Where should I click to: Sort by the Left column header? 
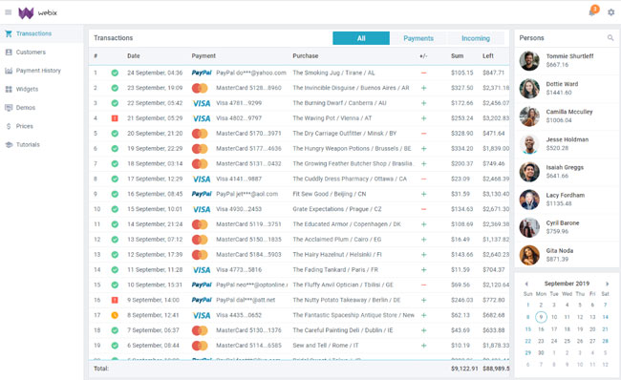point(488,55)
